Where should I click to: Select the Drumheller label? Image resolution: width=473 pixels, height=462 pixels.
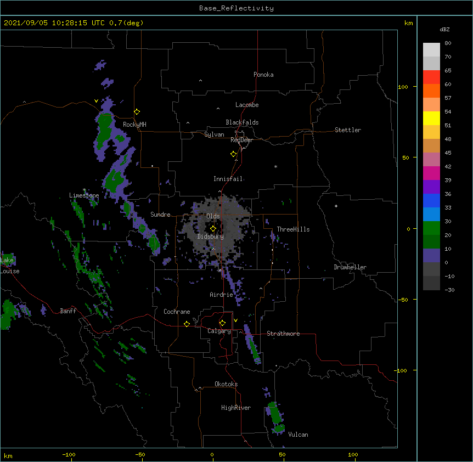pos(350,267)
